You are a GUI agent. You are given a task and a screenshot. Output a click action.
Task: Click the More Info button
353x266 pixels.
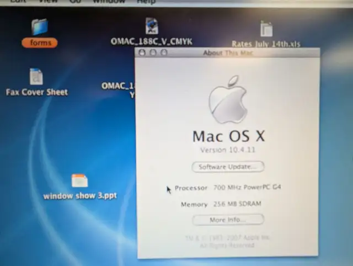coord(228,220)
